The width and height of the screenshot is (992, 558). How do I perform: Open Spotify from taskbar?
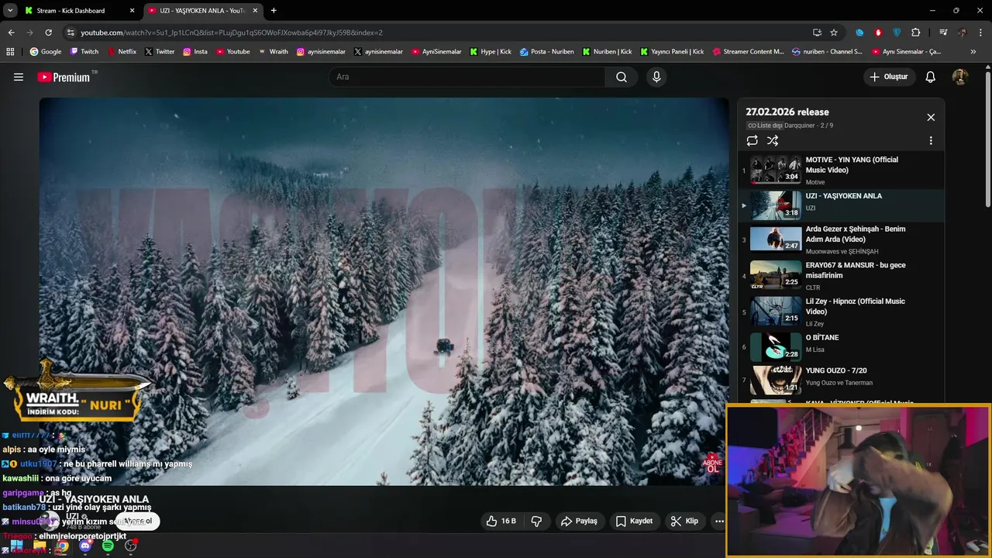108,546
